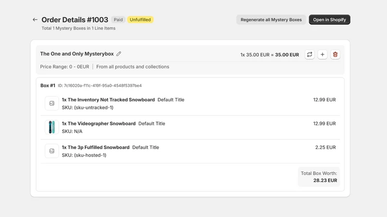Click '1x The Videographer Snowboard' name
This screenshot has height=217, width=387.
[x=99, y=123]
